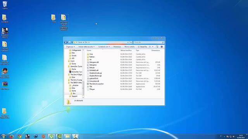Open the Organizza dropdown menu

(x=71, y=47)
